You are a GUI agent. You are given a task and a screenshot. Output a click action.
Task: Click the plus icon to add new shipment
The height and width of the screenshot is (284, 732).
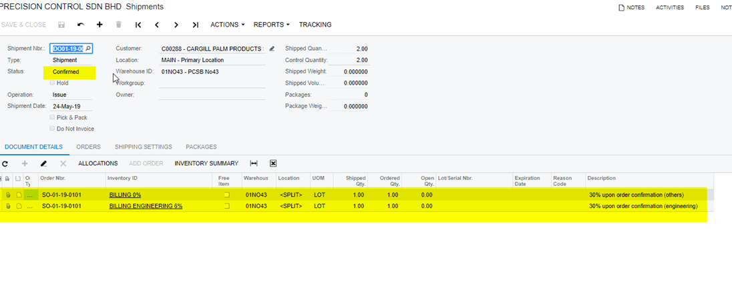pyautogui.click(x=100, y=25)
